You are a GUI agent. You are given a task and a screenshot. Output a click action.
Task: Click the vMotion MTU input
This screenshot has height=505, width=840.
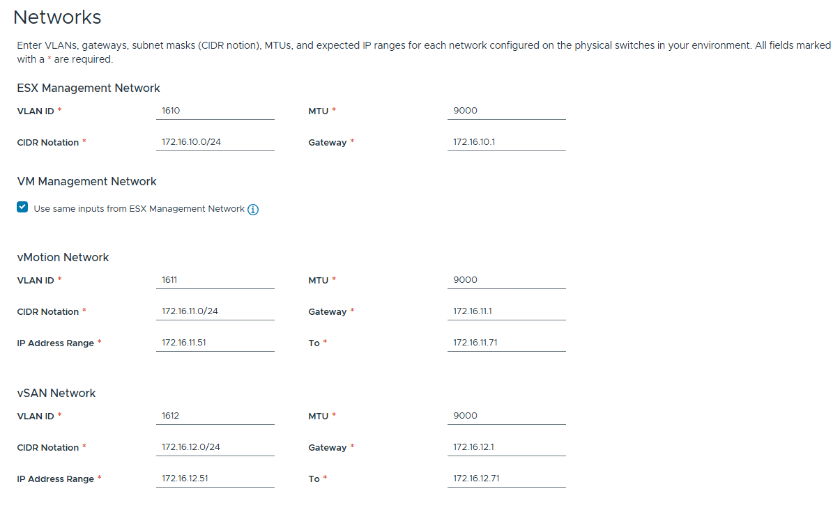pyautogui.click(x=506, y=280)
